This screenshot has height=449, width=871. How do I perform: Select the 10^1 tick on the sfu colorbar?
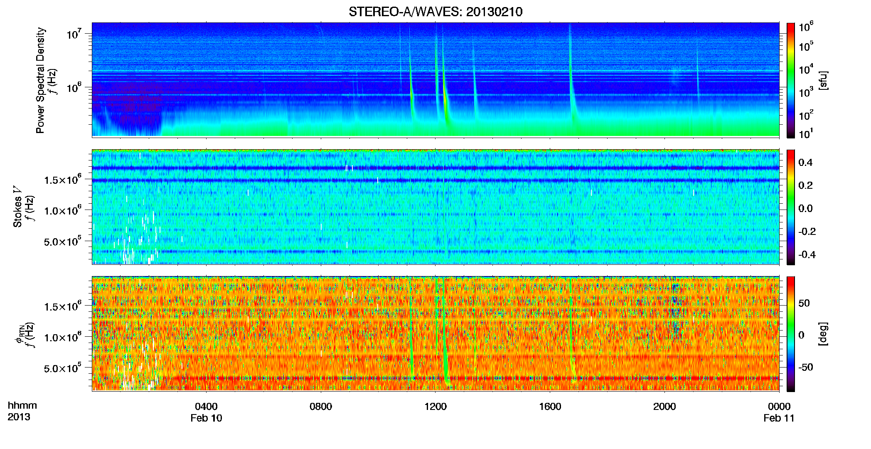click(x=806, y=134)
